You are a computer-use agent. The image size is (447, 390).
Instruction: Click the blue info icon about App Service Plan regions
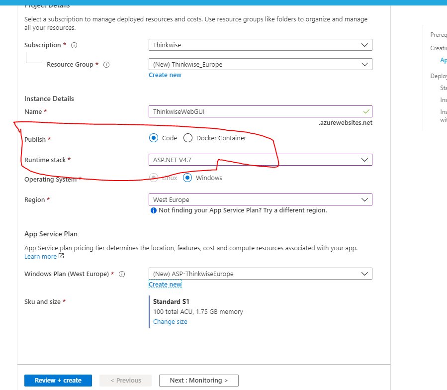coord(154,210)
